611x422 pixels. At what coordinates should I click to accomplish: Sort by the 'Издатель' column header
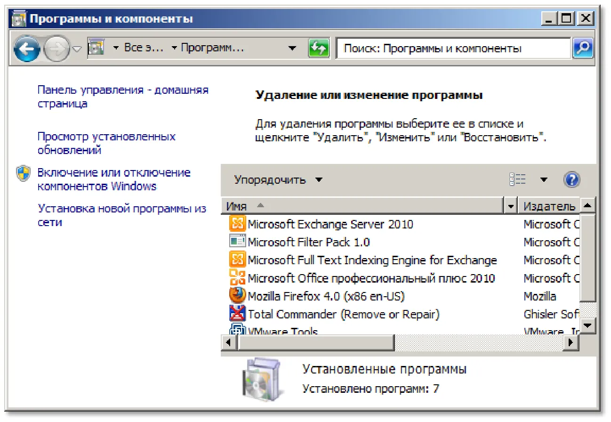click(549, 206)
